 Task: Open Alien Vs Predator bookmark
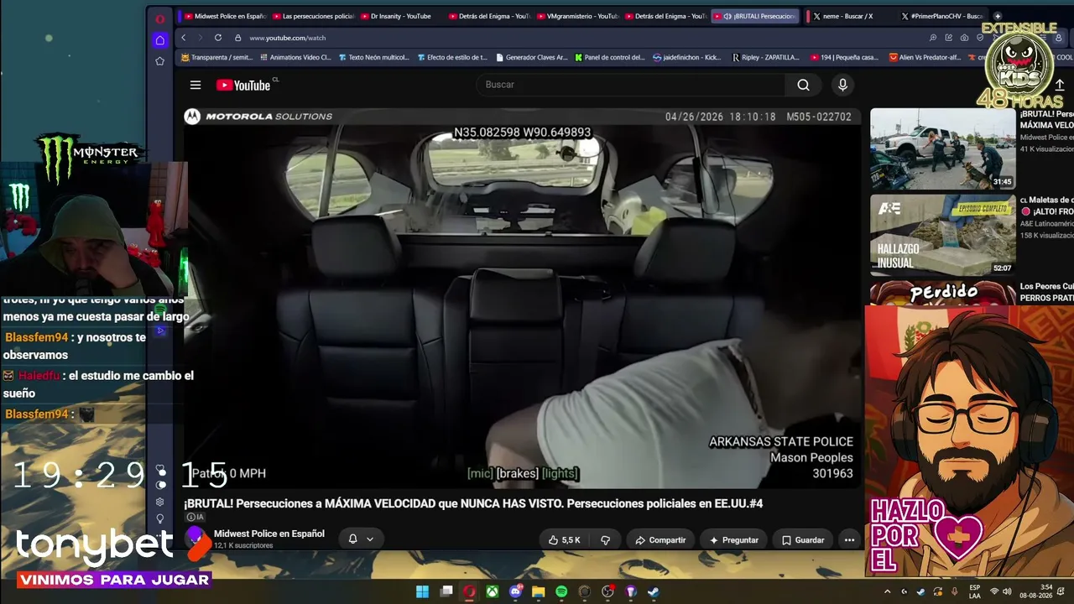click(924, 58)
